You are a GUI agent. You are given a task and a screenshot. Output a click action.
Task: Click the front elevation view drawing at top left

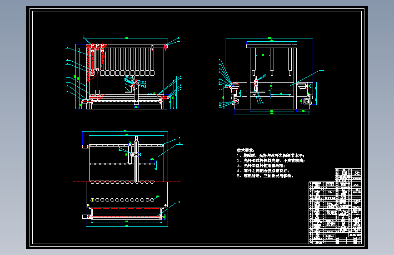(x=124, y=73)
